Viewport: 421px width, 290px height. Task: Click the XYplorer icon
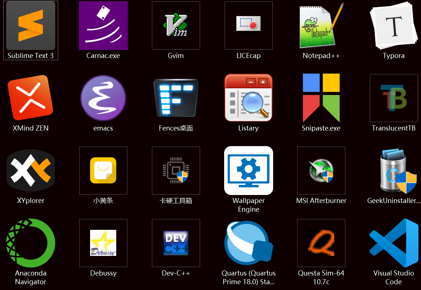click(31, 170)
